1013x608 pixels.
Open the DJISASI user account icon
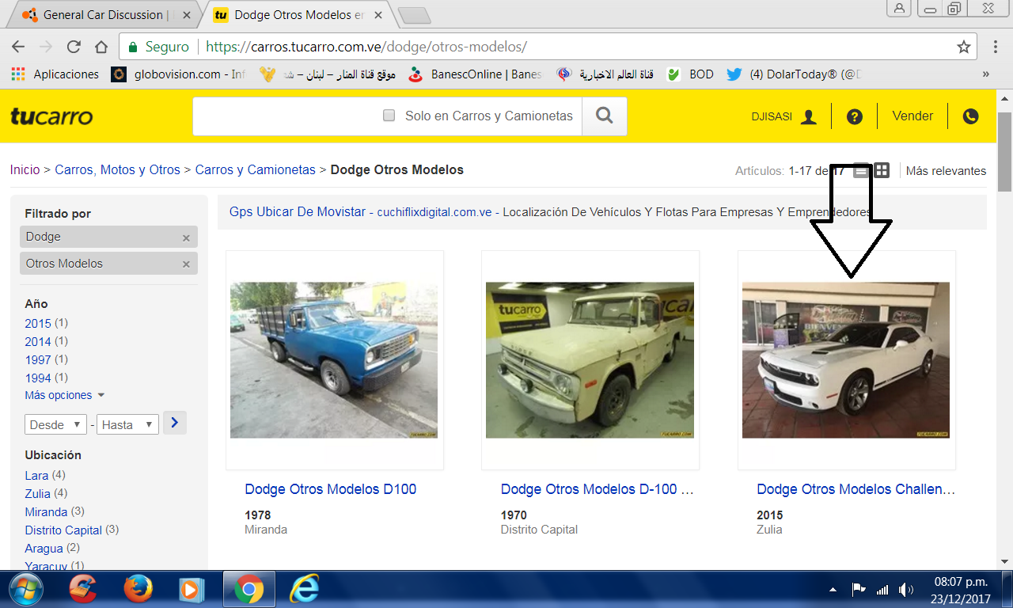point(808,116)
